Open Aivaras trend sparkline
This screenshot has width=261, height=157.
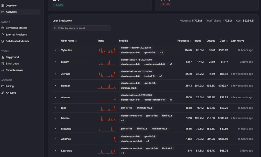tap(107, 98)
